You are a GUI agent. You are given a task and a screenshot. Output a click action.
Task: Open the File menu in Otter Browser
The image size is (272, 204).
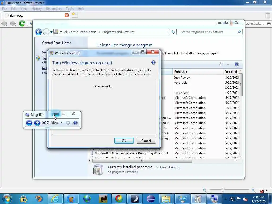(5, 9)
